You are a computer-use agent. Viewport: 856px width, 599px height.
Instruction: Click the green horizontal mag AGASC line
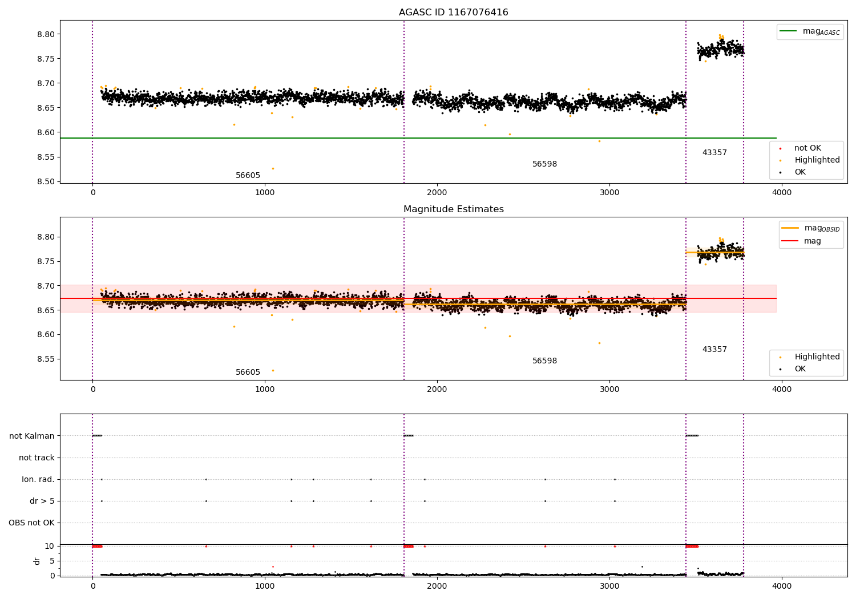click(x=418, y=138)
